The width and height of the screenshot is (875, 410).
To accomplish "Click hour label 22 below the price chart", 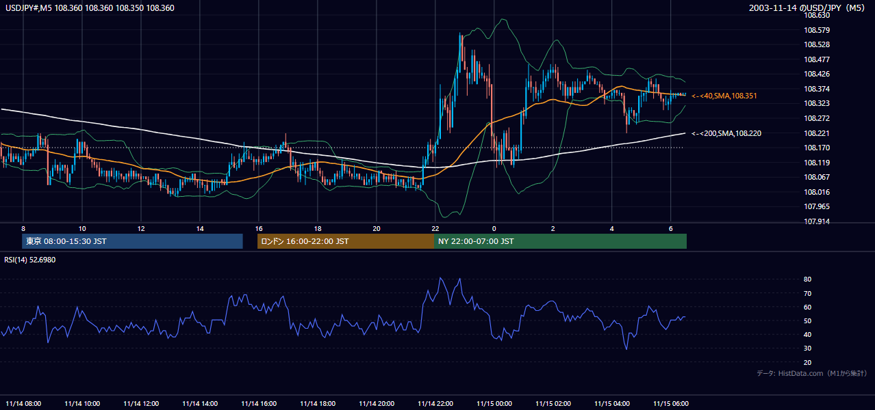I will [435, 228].
